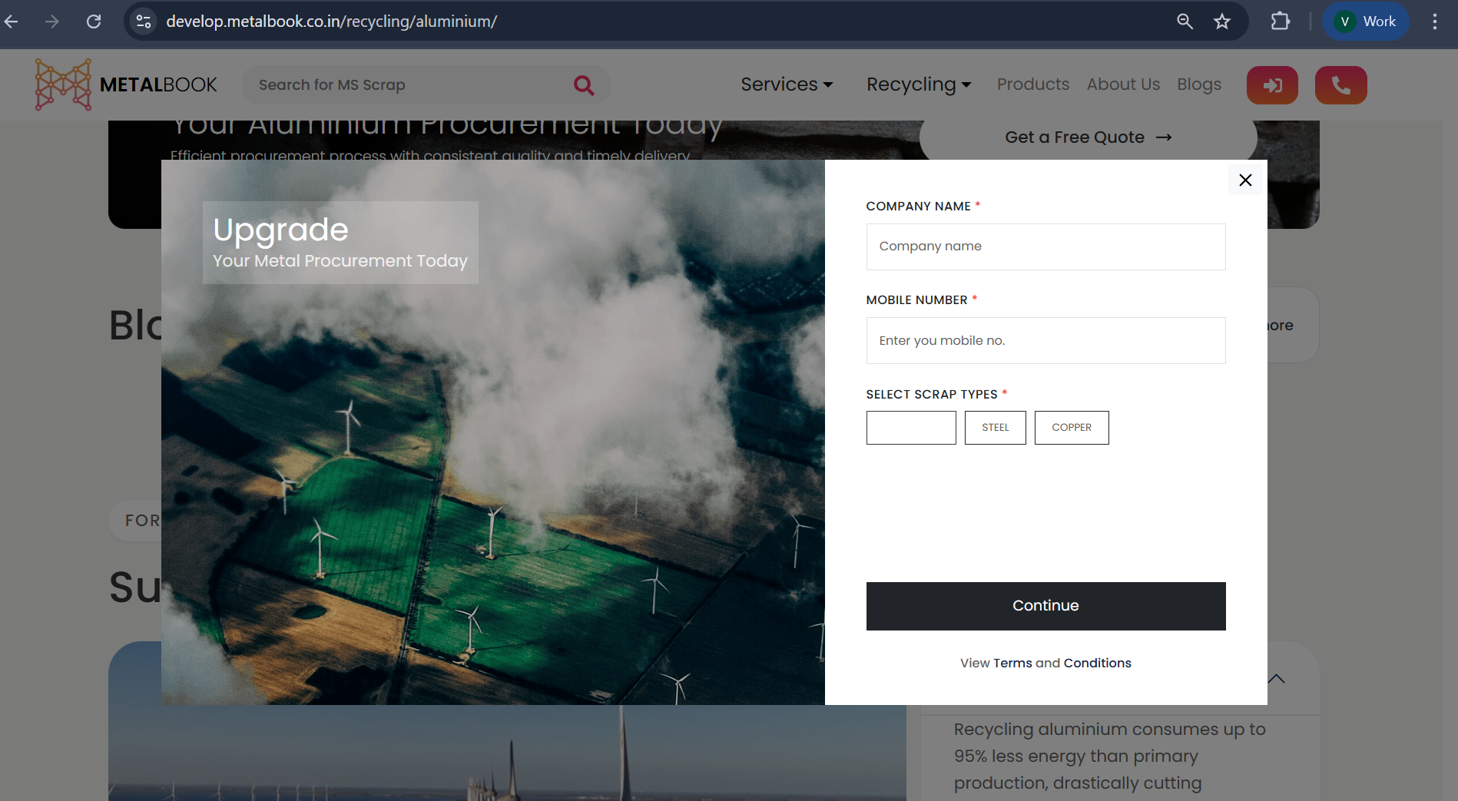Bookmark this page with the star icon
Screen dimensions: 1458x801
(x=1222, y=22)
